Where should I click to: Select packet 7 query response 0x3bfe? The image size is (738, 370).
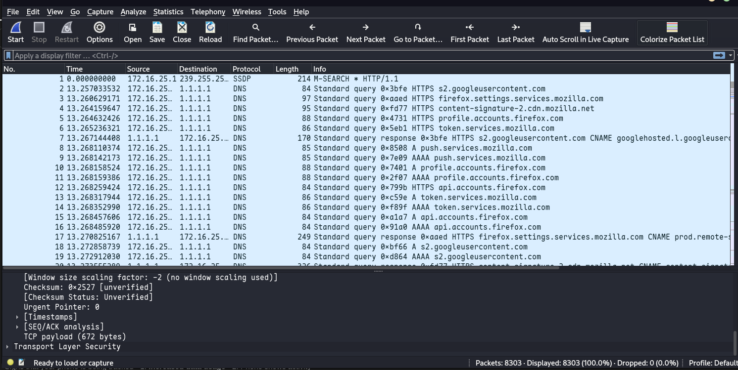coord(366,138)
